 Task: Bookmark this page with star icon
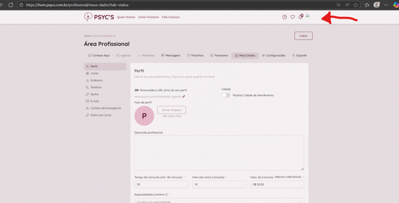355,5
